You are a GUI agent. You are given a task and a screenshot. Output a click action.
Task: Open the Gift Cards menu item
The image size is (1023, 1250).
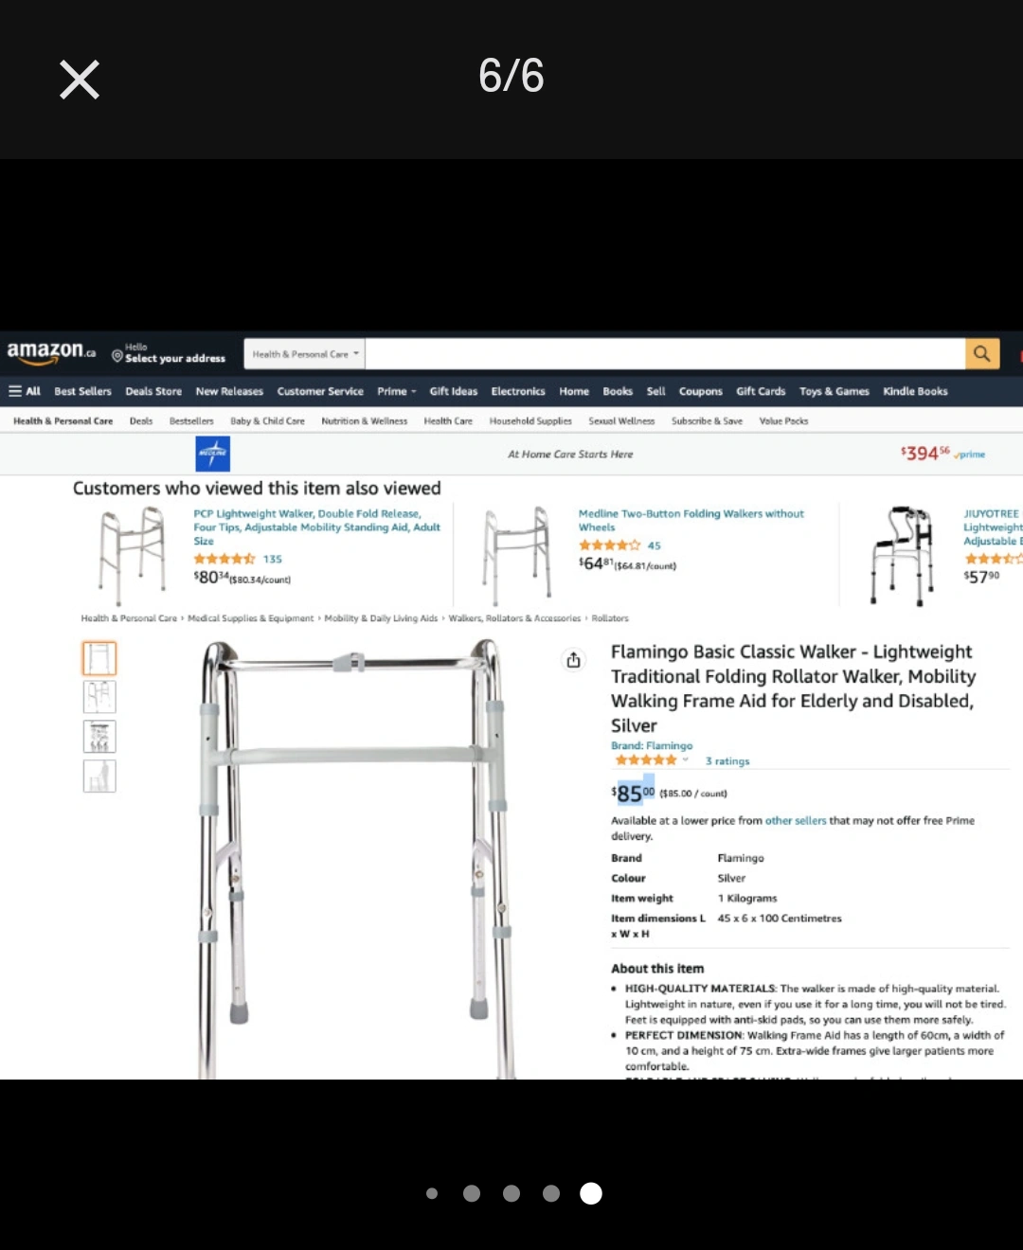click(x=761, y=391)
